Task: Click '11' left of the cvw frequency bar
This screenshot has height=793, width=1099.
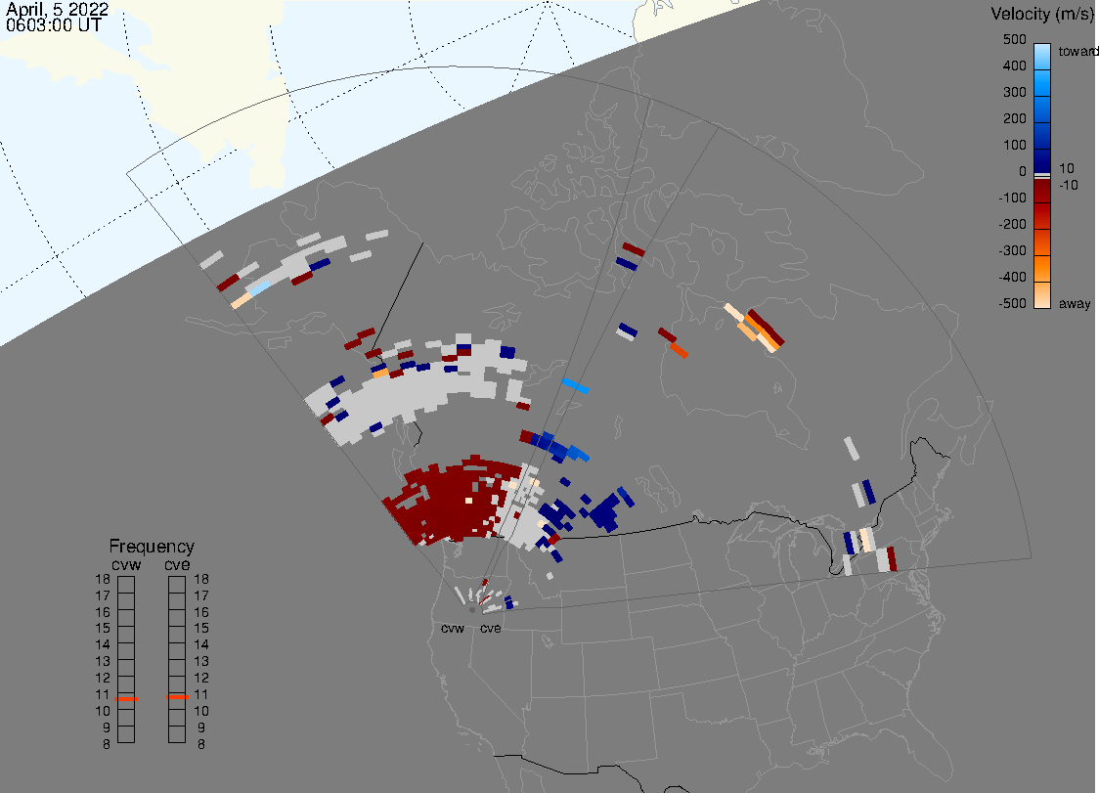Action: (x=103, y=694)
